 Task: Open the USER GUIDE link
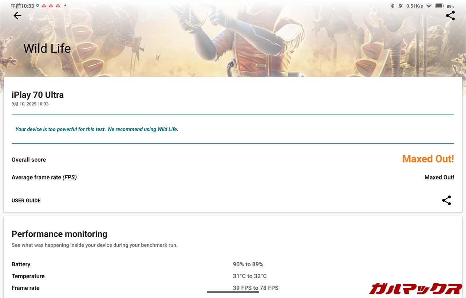tap(26, 201)
